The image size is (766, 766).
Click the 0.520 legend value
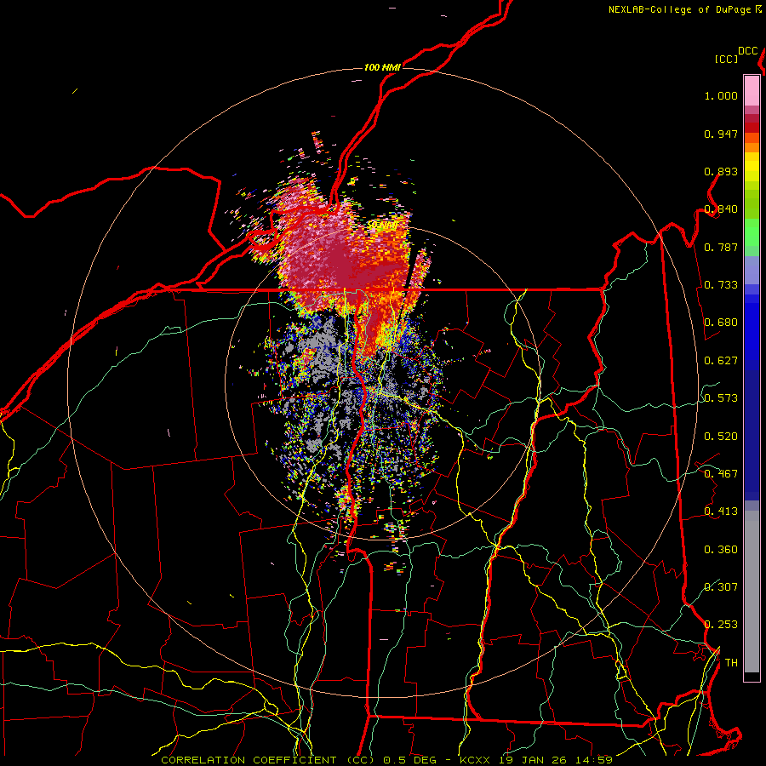tap(721, 437)
